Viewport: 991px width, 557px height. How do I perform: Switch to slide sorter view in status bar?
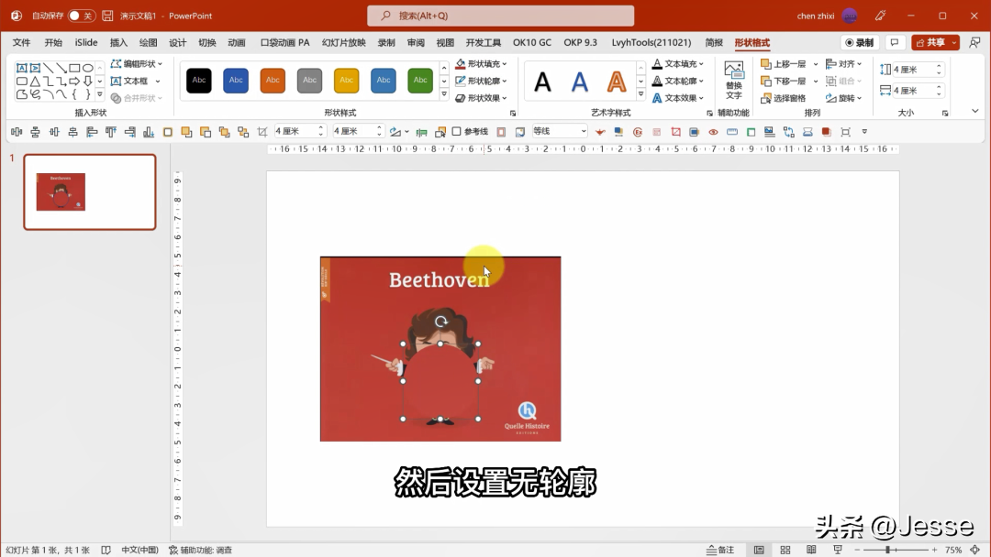click(785, 550)
